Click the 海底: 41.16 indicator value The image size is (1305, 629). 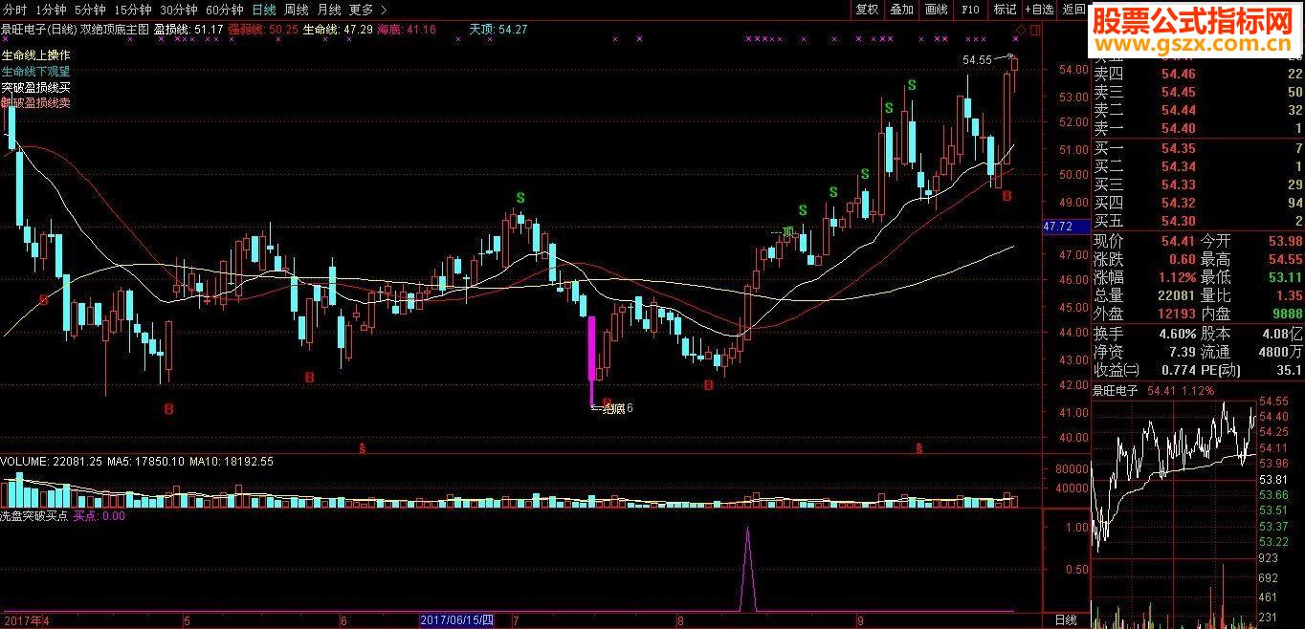click(x=407, y=30)
